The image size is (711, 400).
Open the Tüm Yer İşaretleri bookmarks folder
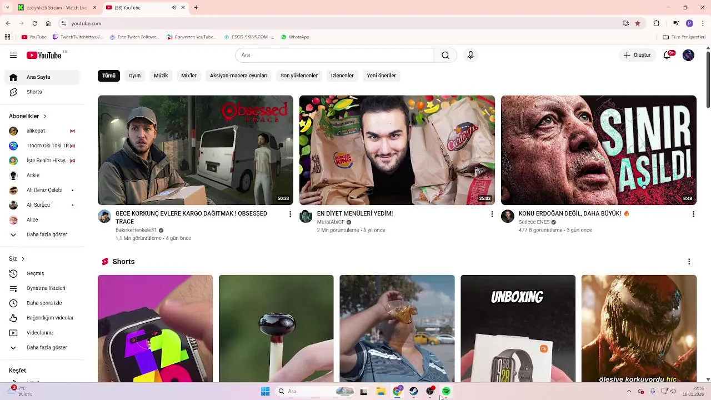pyautogui.click(x=684, y=37)
